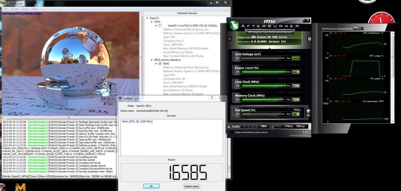
Task: Enable apply overclocking at system startup
Action: click(x=231, y=132)
